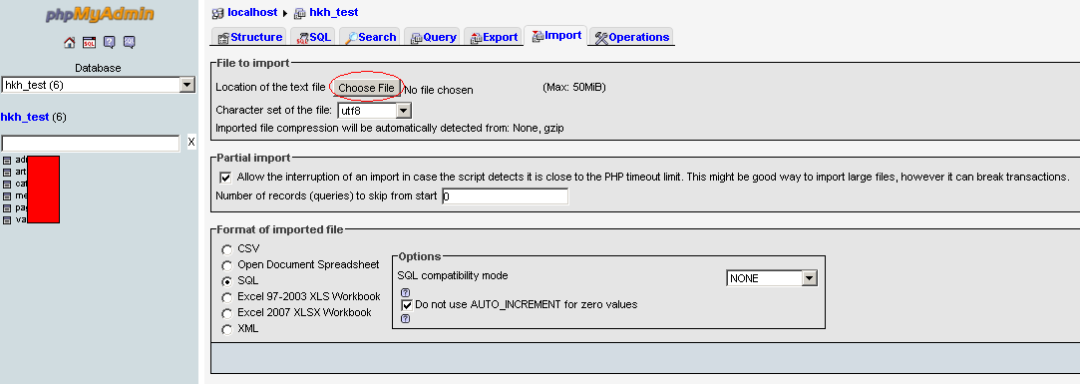Click the table icon beside 'art' entry
1080x384 pixels.
(x=7, y=172)
